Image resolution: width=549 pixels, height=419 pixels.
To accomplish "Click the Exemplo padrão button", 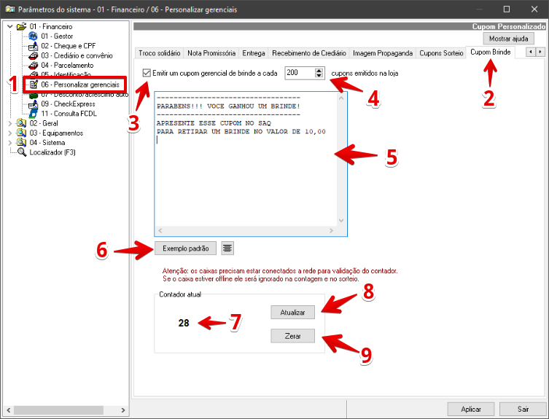I will click(x=186, y=248).
